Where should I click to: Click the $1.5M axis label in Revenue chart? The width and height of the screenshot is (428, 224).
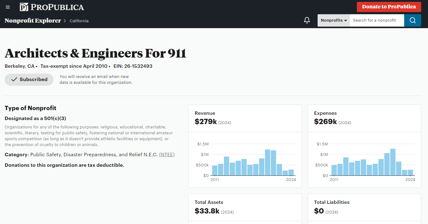tap(203, 144)
